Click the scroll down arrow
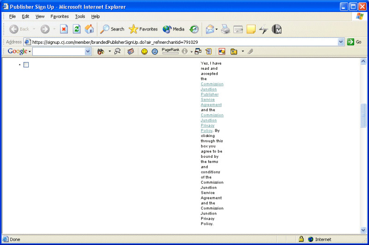The width and height of the screenshot is (369, 245). 363,230
